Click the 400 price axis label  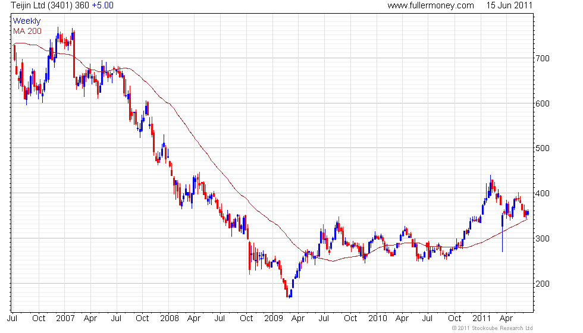click(x=543, y=194)
